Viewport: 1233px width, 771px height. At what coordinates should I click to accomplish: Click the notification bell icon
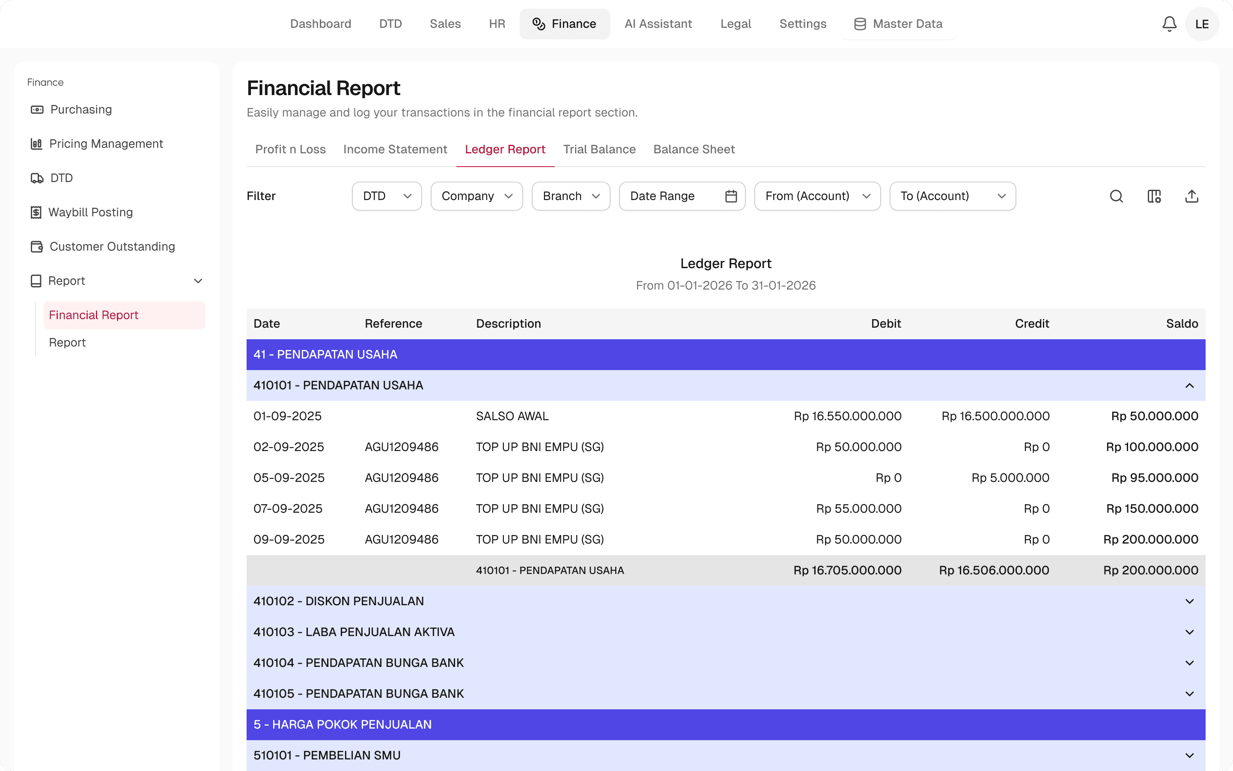pos(1169,24)
